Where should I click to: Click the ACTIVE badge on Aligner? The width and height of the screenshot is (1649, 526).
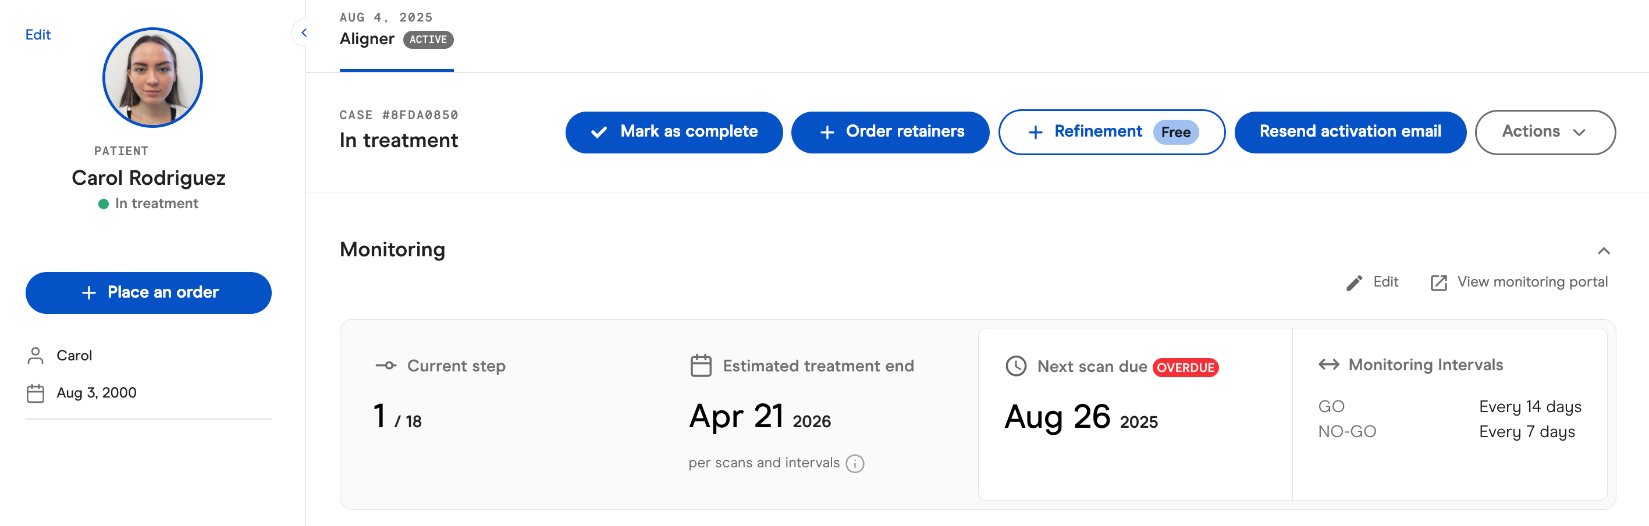tap(428, 40)
